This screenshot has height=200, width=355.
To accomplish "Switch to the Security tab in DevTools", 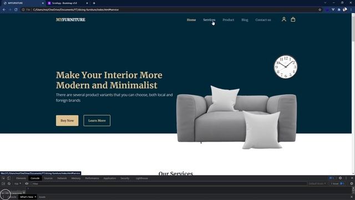I will 125,178.
